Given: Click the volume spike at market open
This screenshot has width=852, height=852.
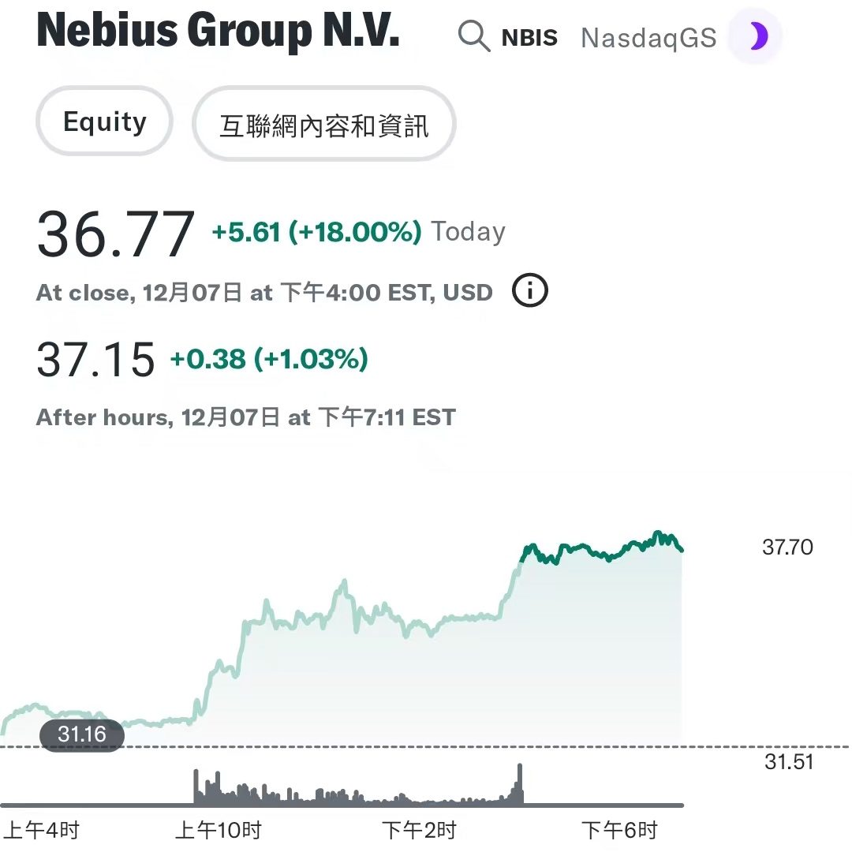Looking at the screenshot, I should pyautogui.click(x=196, y=787).
